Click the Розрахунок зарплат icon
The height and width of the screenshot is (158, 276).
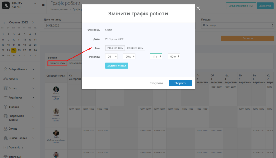click(x=6, y=116)
